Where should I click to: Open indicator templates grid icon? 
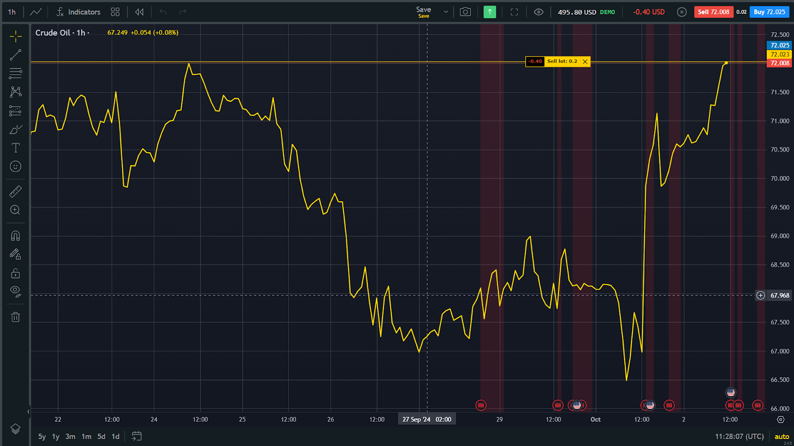pyautogui.click(x=115, y=12)
